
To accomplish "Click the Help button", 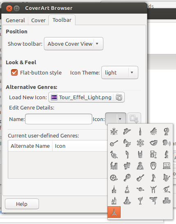I will [22, 204].
